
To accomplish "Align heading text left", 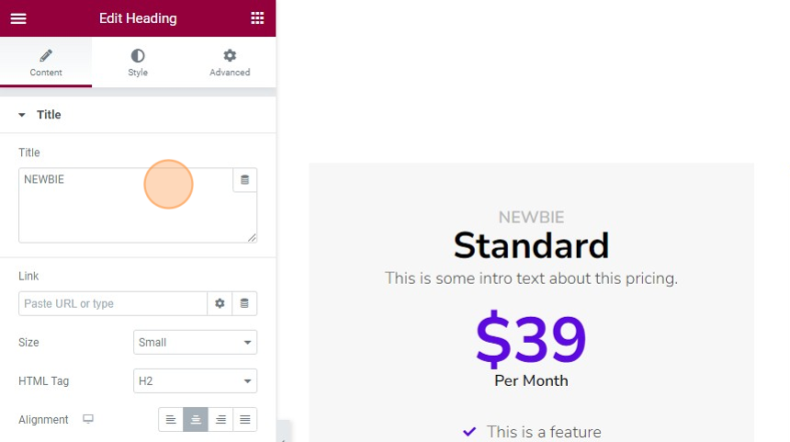I will point(171,419).
